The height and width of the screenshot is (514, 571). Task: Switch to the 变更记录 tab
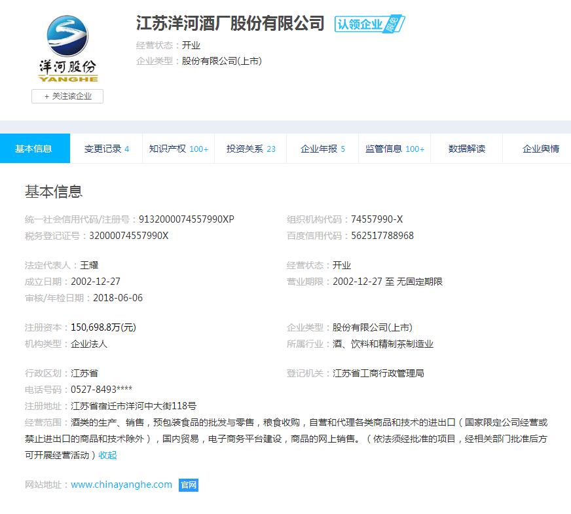pyautogui.click(x=106, y=149)
